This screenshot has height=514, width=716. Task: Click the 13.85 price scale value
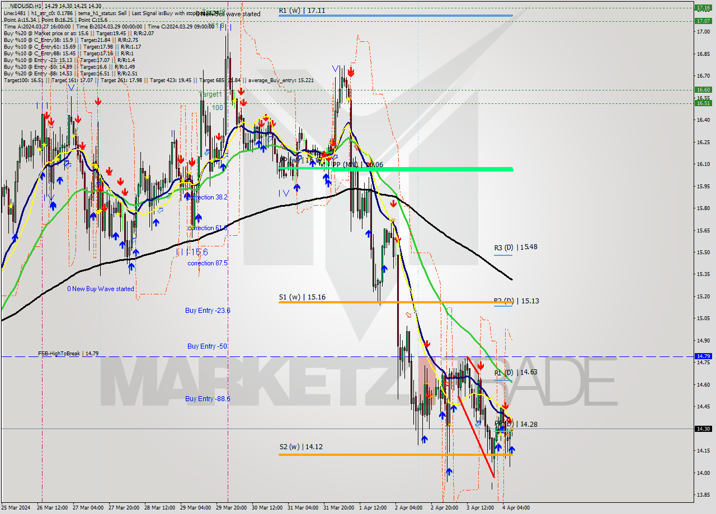click(703, 495)
